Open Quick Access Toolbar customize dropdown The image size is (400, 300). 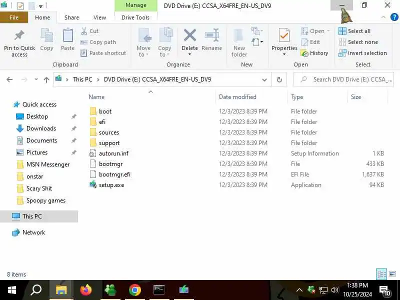41,6
